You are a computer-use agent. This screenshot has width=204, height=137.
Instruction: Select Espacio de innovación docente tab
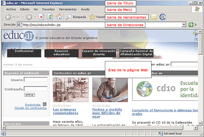click(99, 53)
